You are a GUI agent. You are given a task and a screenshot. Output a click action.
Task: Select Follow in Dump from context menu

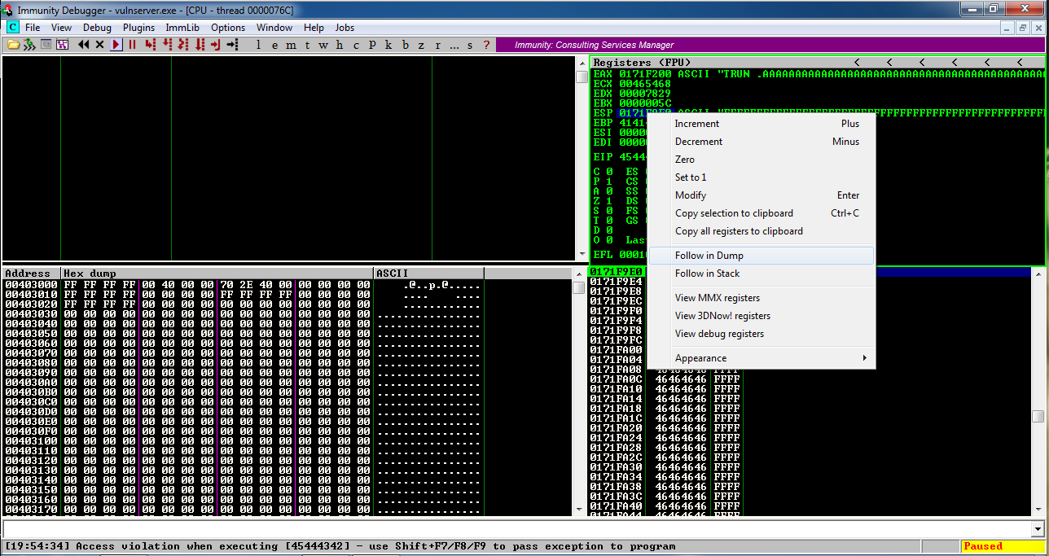709,256
